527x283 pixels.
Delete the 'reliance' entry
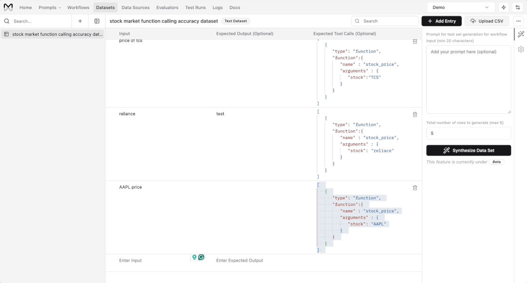tap(415, 115)
